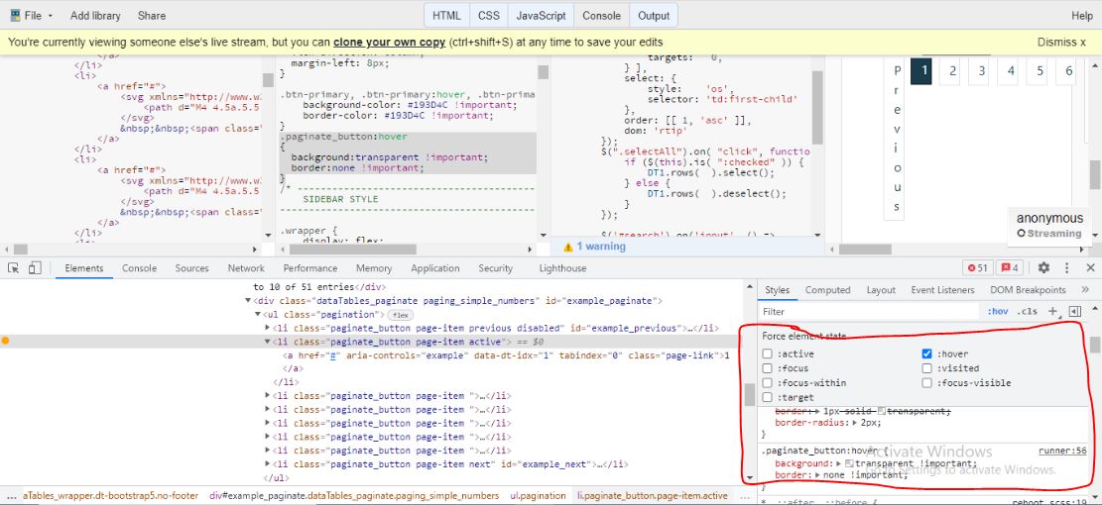Click the Styles Filter input field

[870, 311]
